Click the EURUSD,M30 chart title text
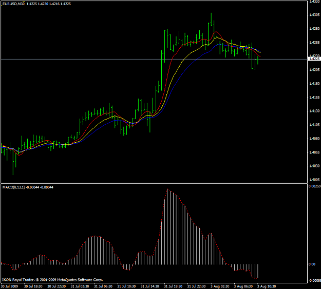Viewport: 321px width, 289px height. tap(13, 4)
